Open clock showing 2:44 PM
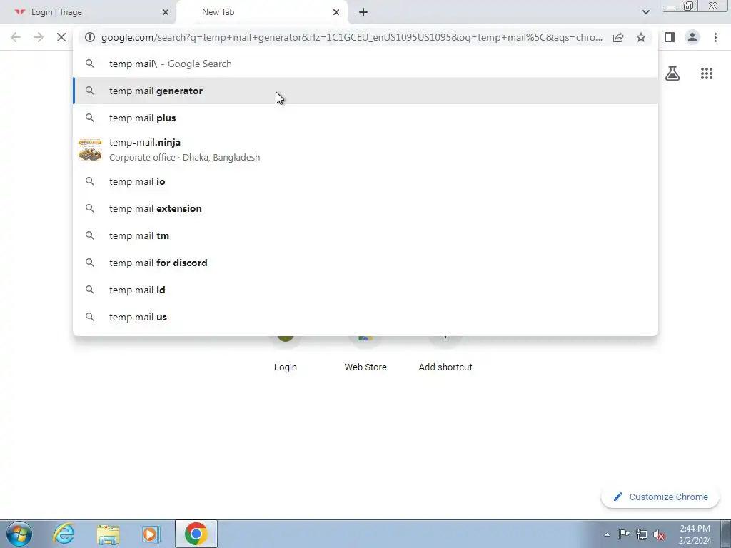 pos(695,534)
